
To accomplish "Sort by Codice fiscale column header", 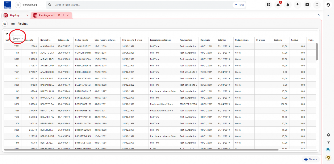I will [x=83, y=40].
